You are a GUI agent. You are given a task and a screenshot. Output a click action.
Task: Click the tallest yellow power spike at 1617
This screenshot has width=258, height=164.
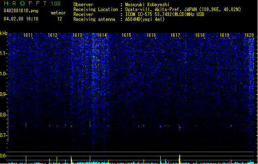180,159
